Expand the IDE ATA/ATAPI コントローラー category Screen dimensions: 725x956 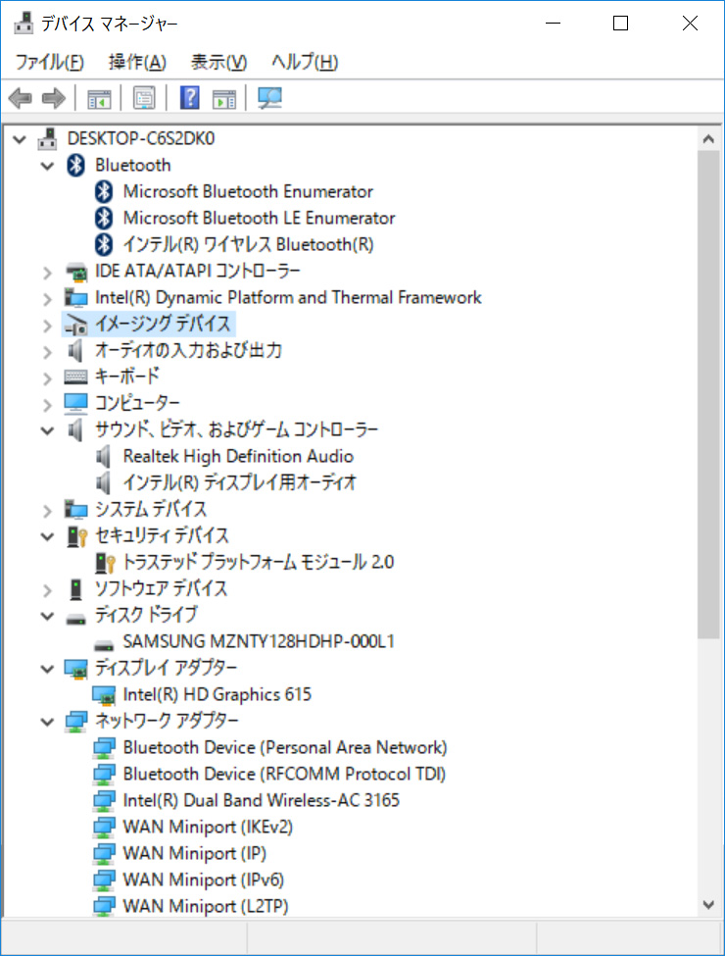point(48,273)
